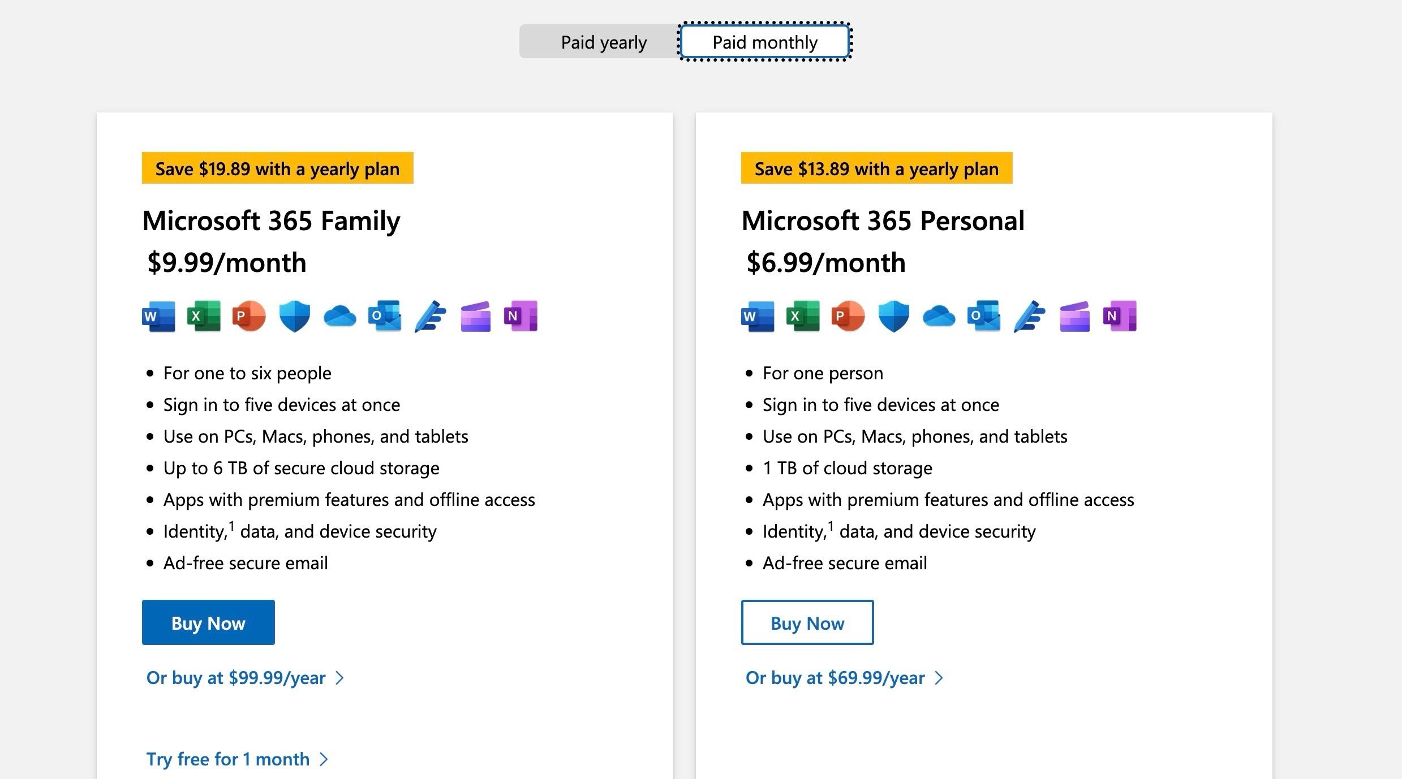1402x779 pixels.
Task: Select the Word icon in the Personal plan
Action: pos(757,316)
